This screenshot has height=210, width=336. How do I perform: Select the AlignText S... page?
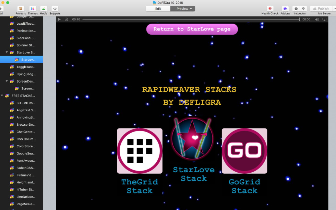(21, 110)
